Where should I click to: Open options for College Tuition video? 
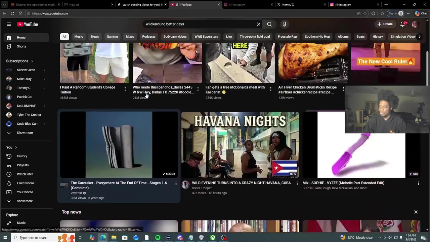[x=125, y=89]
